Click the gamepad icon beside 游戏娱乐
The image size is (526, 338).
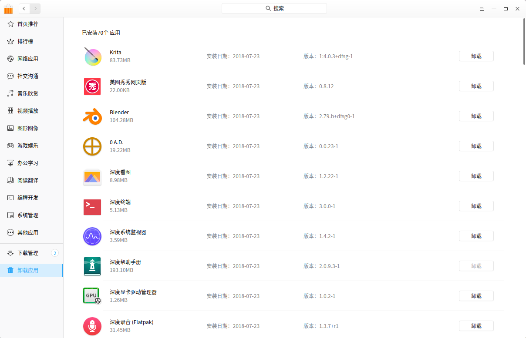(x=10, y=146)
